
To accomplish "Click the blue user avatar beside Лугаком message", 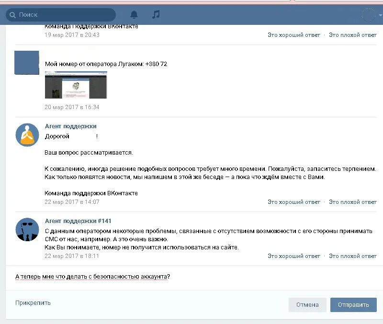I will click(x=27, y=63).
